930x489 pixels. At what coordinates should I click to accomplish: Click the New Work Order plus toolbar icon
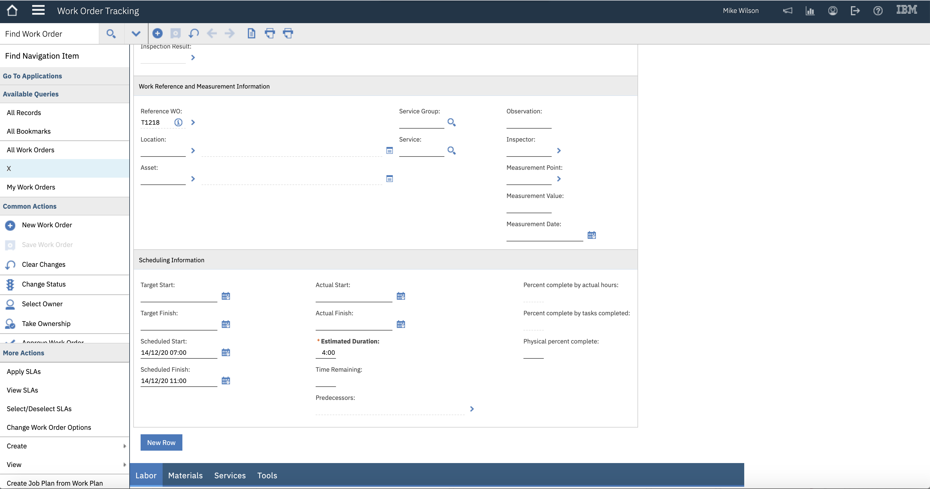coord(158,34)
